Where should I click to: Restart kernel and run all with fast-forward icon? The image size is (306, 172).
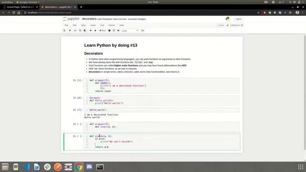point(118,31)
